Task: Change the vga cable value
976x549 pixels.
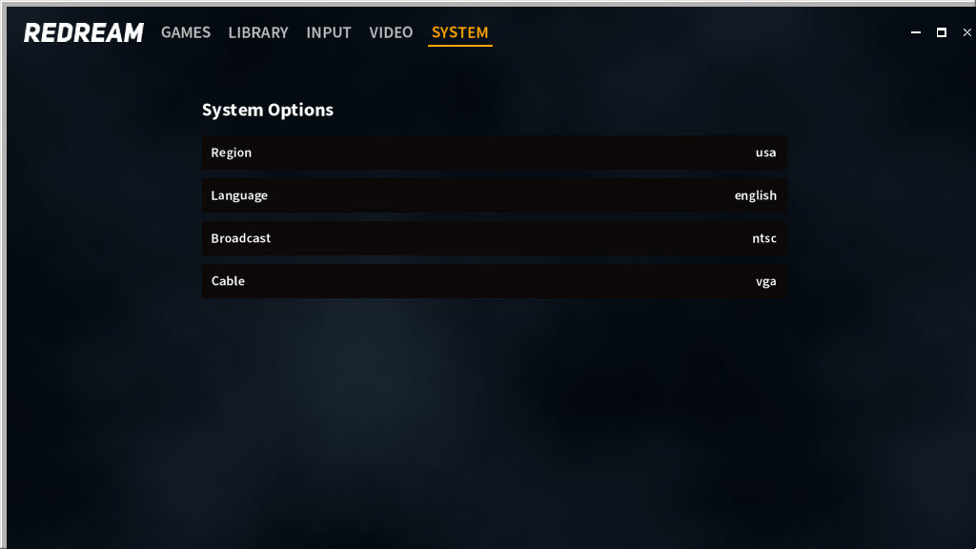Action: [x=765, y=281]
